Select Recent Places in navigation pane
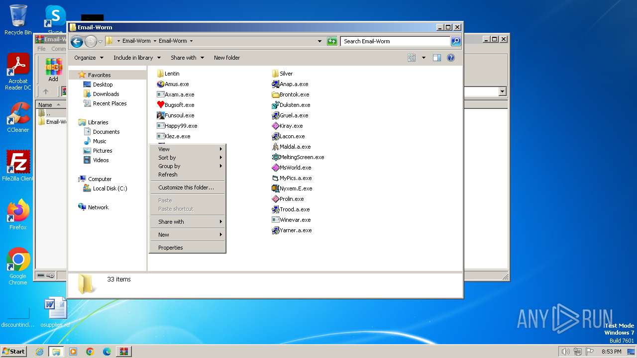The image size is (637, 358). click(x=105, y=103)
